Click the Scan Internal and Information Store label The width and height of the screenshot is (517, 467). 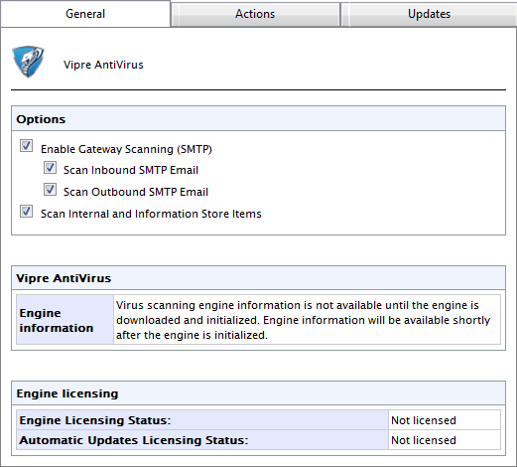(x=151, y=214)
